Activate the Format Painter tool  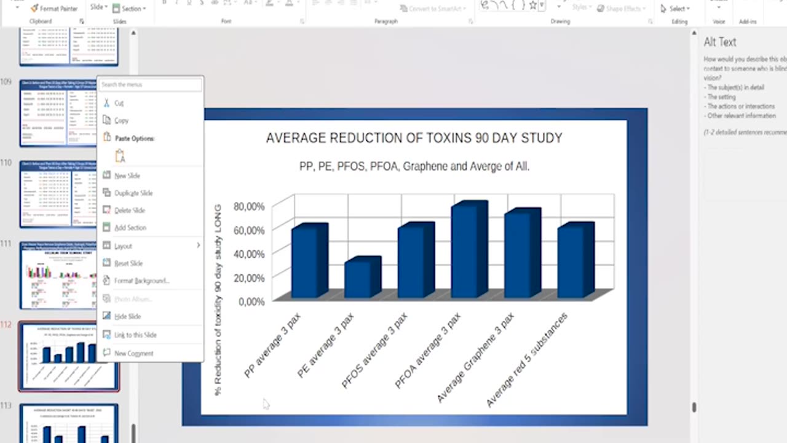click(54, 9)
